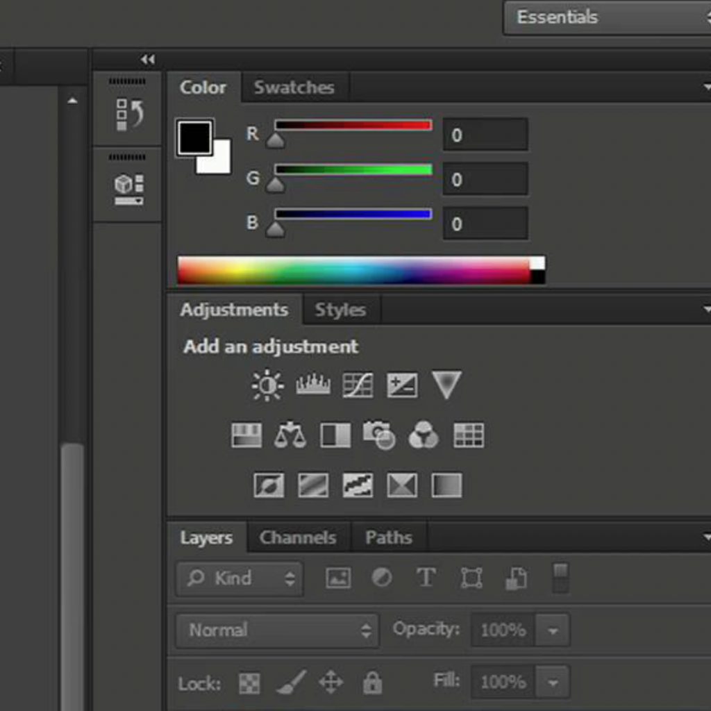Viewport: 711px width, 711px height.
Task: Add a Vibrance adjustment
Action: click(x=446, y=385)
